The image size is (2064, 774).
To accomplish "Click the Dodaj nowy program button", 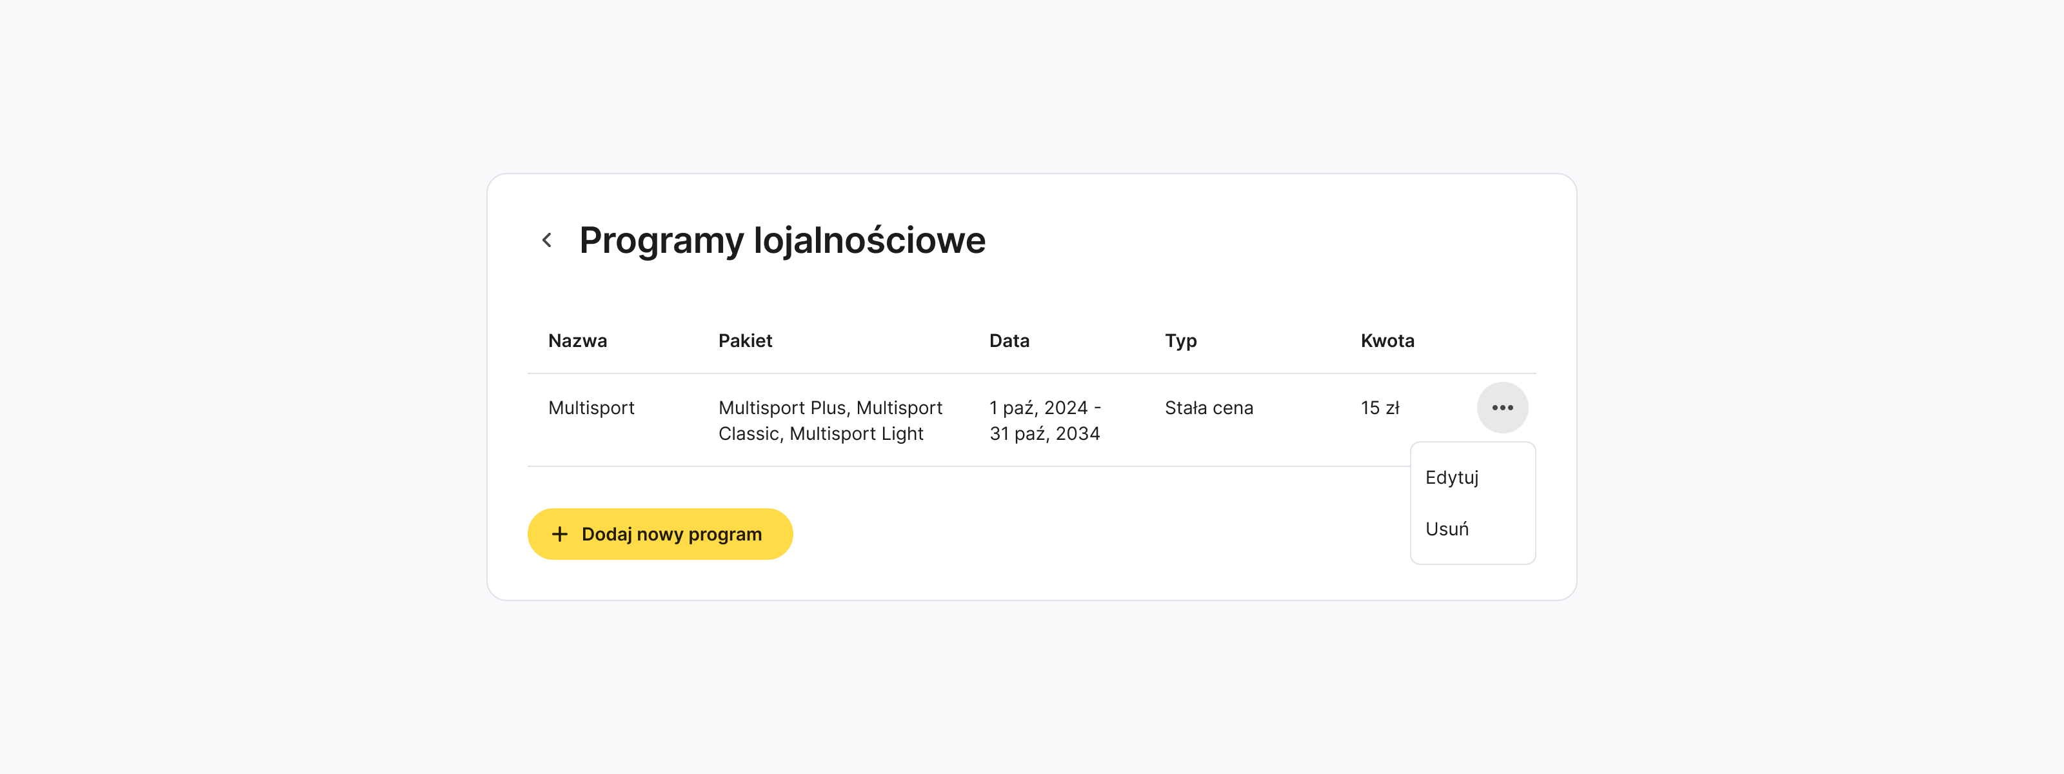I will point(659,533).
